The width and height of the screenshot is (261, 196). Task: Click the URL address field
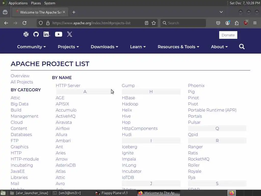pos(97,23)
